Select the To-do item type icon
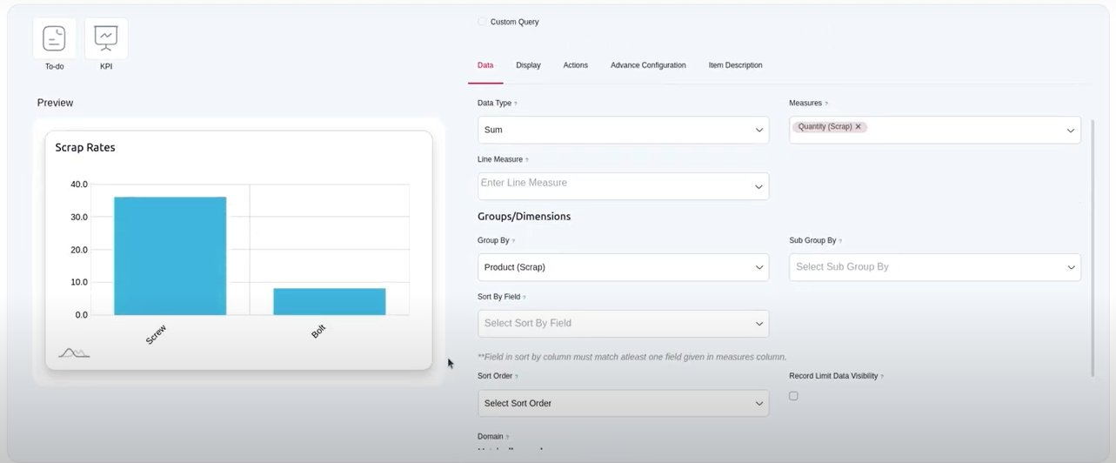 coord(54,39)
